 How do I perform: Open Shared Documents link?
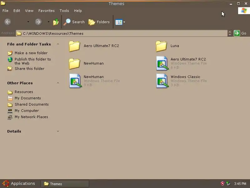click(x=32, y=104)
